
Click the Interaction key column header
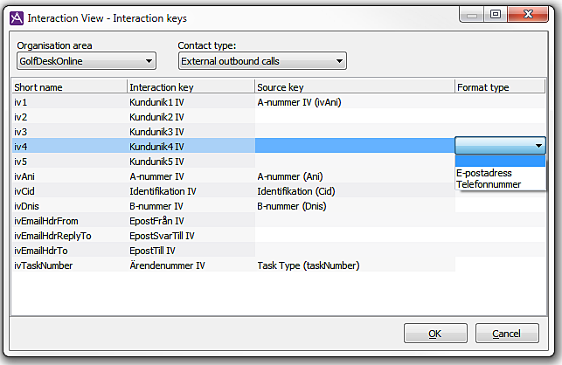pos(190,87)
